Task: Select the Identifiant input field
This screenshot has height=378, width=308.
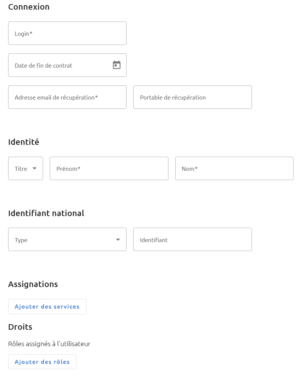Action: (x=193, y=239)
